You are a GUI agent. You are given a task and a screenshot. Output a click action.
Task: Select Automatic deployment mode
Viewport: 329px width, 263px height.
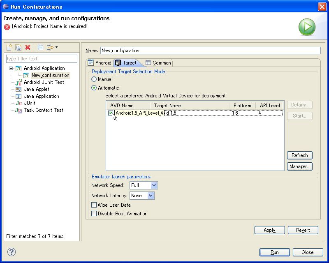pyautogui.click(x=105, y=88)
